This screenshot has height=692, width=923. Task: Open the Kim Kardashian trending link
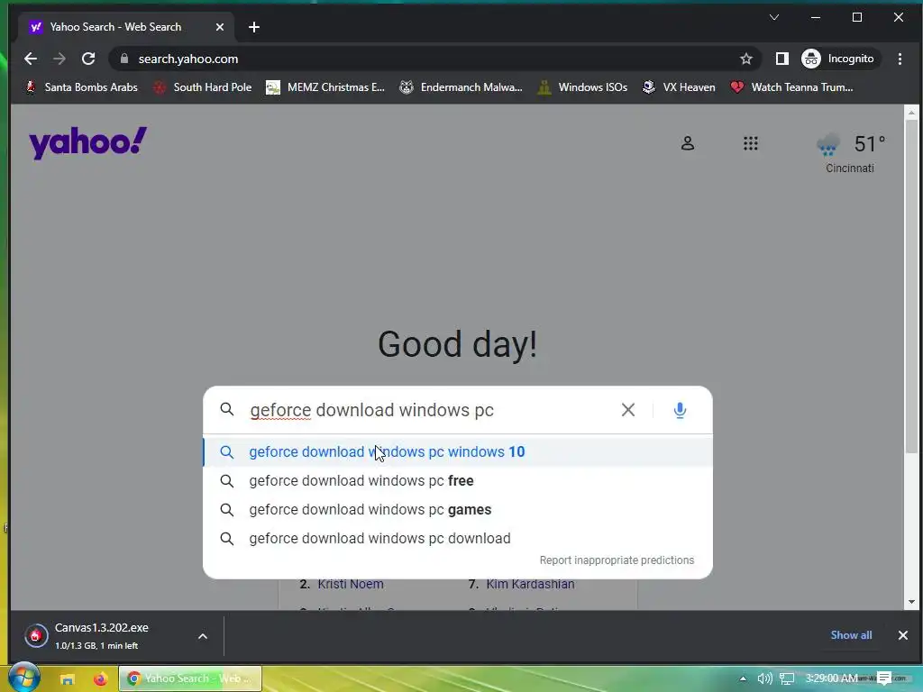tap(530, 584)
